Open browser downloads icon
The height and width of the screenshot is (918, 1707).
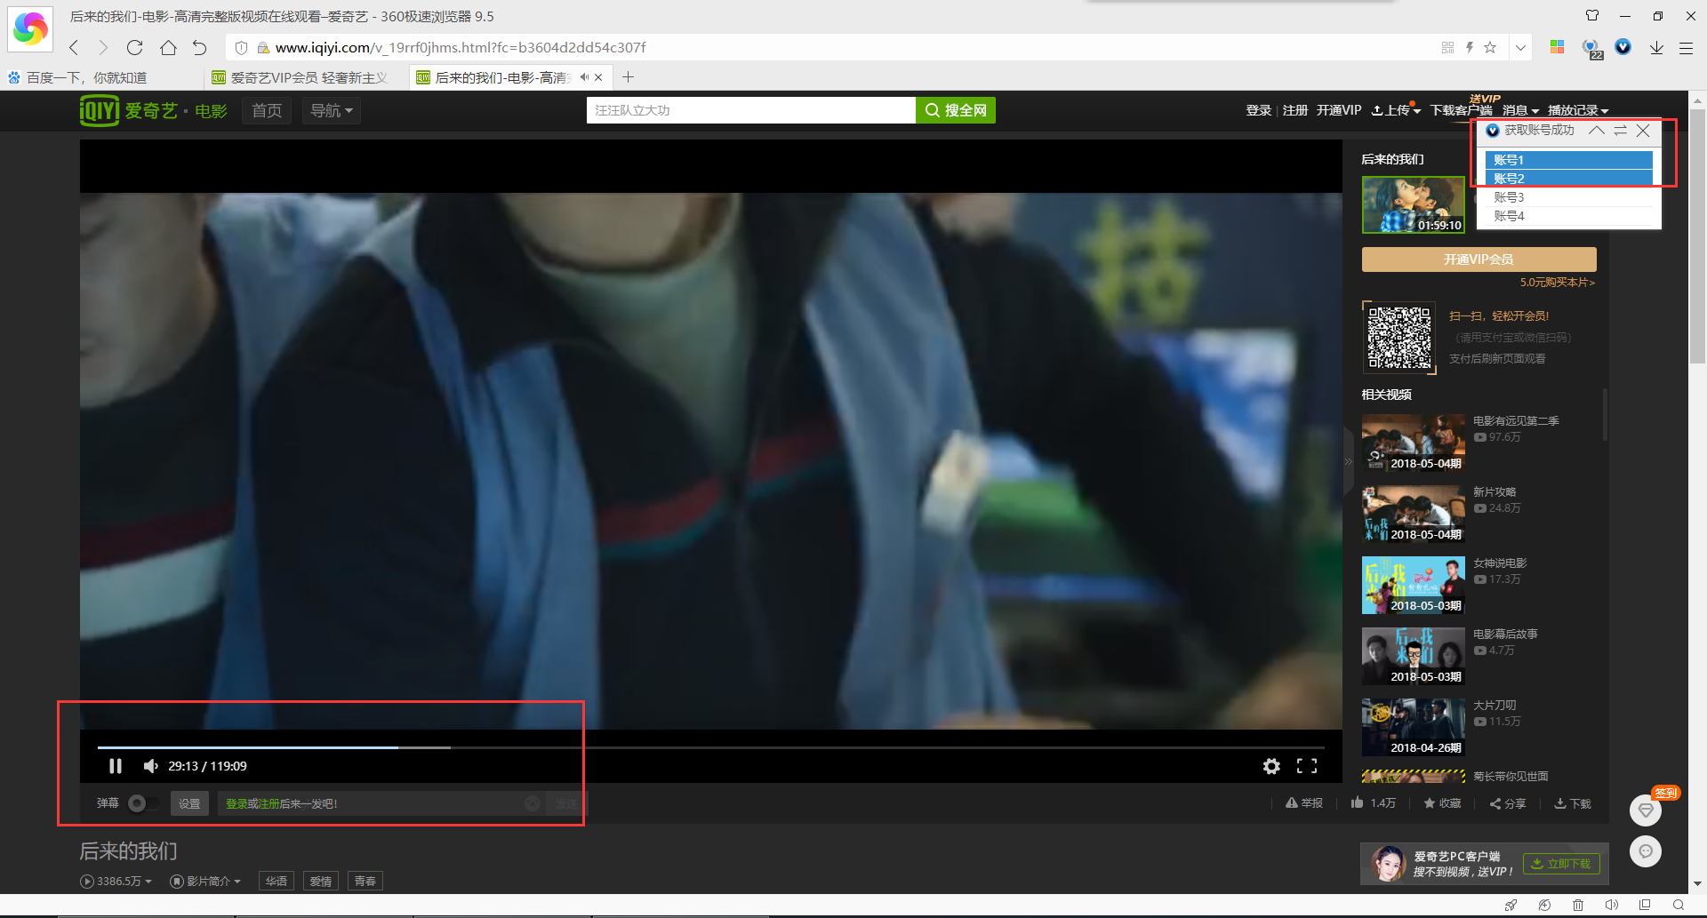[x=1656, y=48]
